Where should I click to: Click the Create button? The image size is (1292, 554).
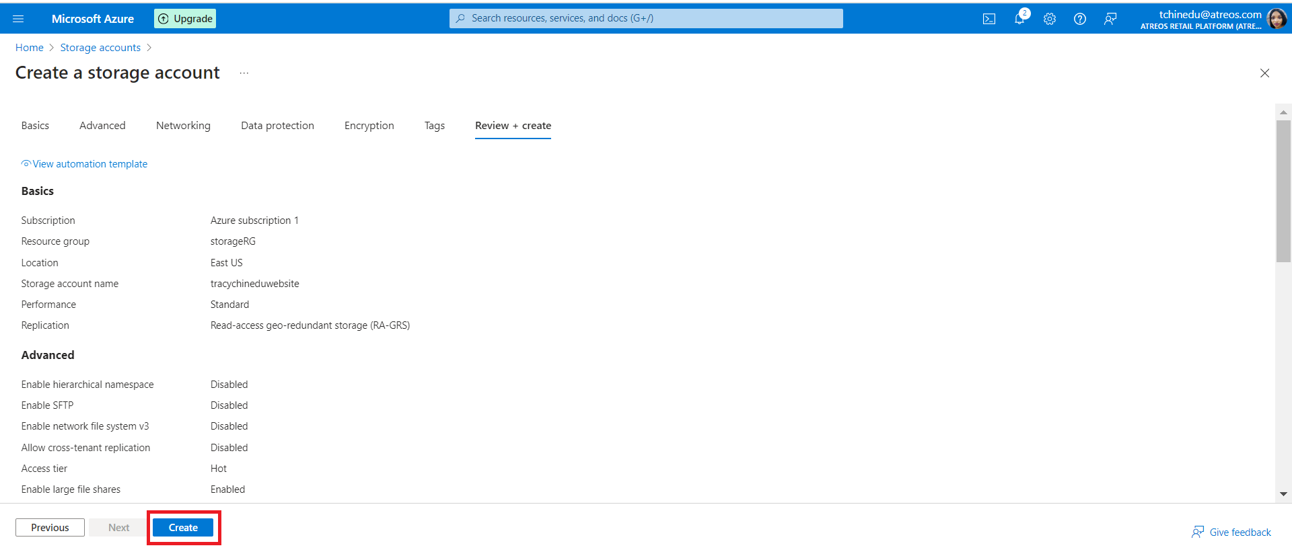pos(183,528)
